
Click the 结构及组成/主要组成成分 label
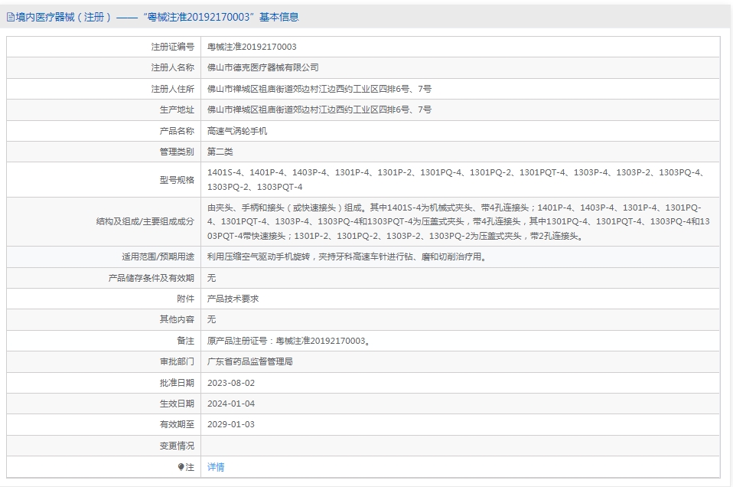tap(145, 221)
